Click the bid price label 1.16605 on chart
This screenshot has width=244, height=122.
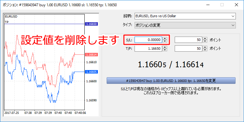pos(92,72)
